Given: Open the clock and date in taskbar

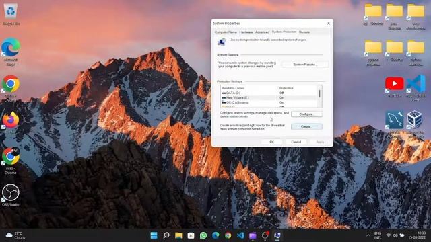Looking at the screenshot, I should (x=417, y=235).
